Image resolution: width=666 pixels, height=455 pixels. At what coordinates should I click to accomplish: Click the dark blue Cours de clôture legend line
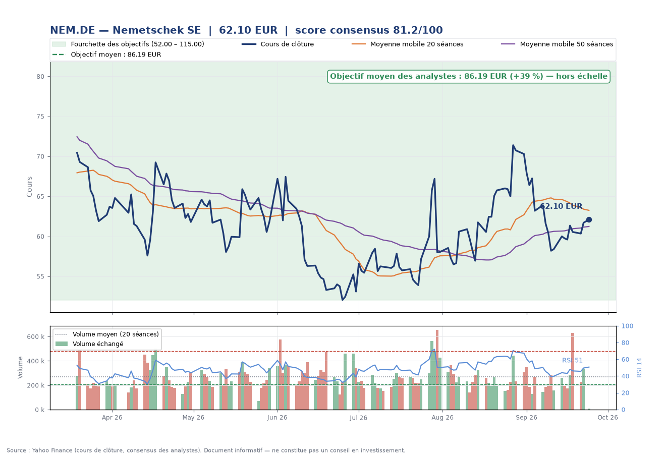tap(249, 44)
